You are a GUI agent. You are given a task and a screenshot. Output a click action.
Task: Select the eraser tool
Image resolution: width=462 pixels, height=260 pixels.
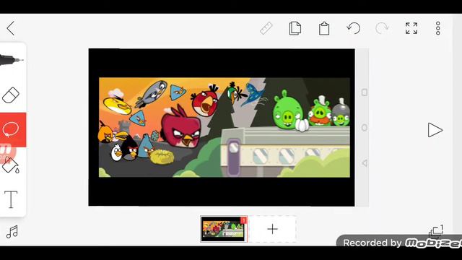coord(11,95)
